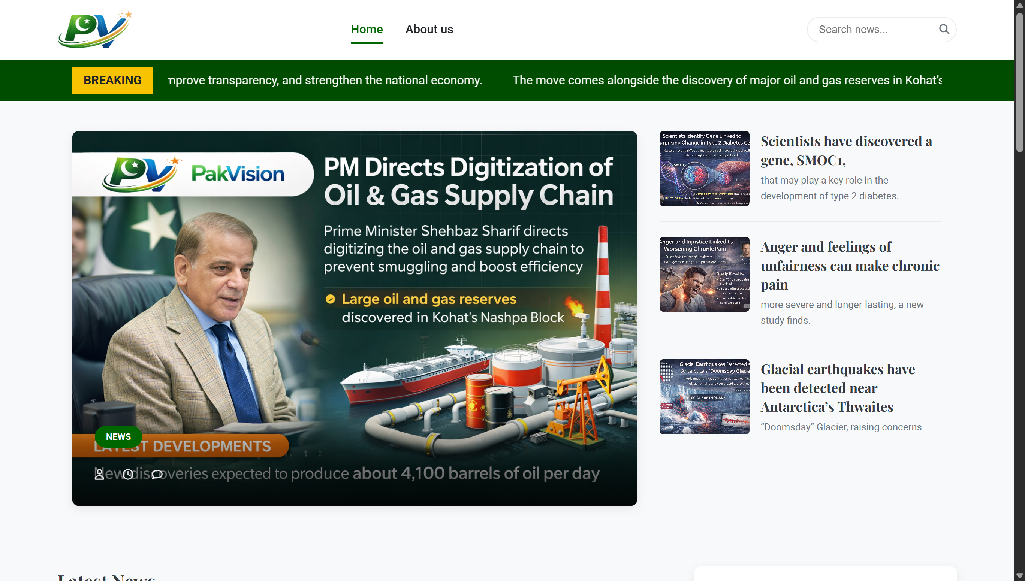The image size is (1025, 581).
Task: Click the scrollbar up arrow
Action: point(1019,6)
